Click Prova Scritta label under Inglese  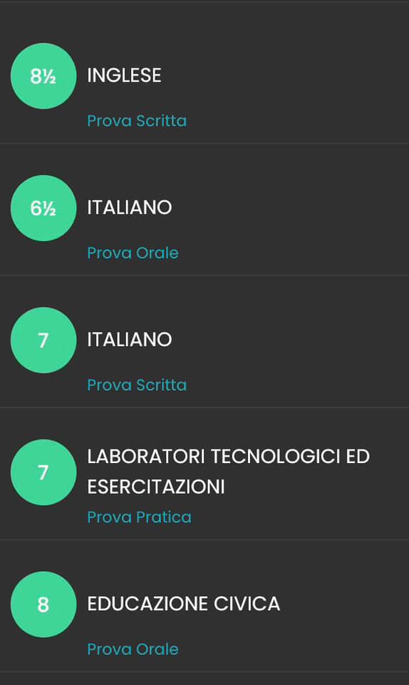137,121
